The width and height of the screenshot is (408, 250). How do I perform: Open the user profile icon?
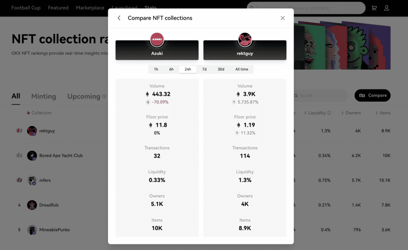tap(386, 8)
